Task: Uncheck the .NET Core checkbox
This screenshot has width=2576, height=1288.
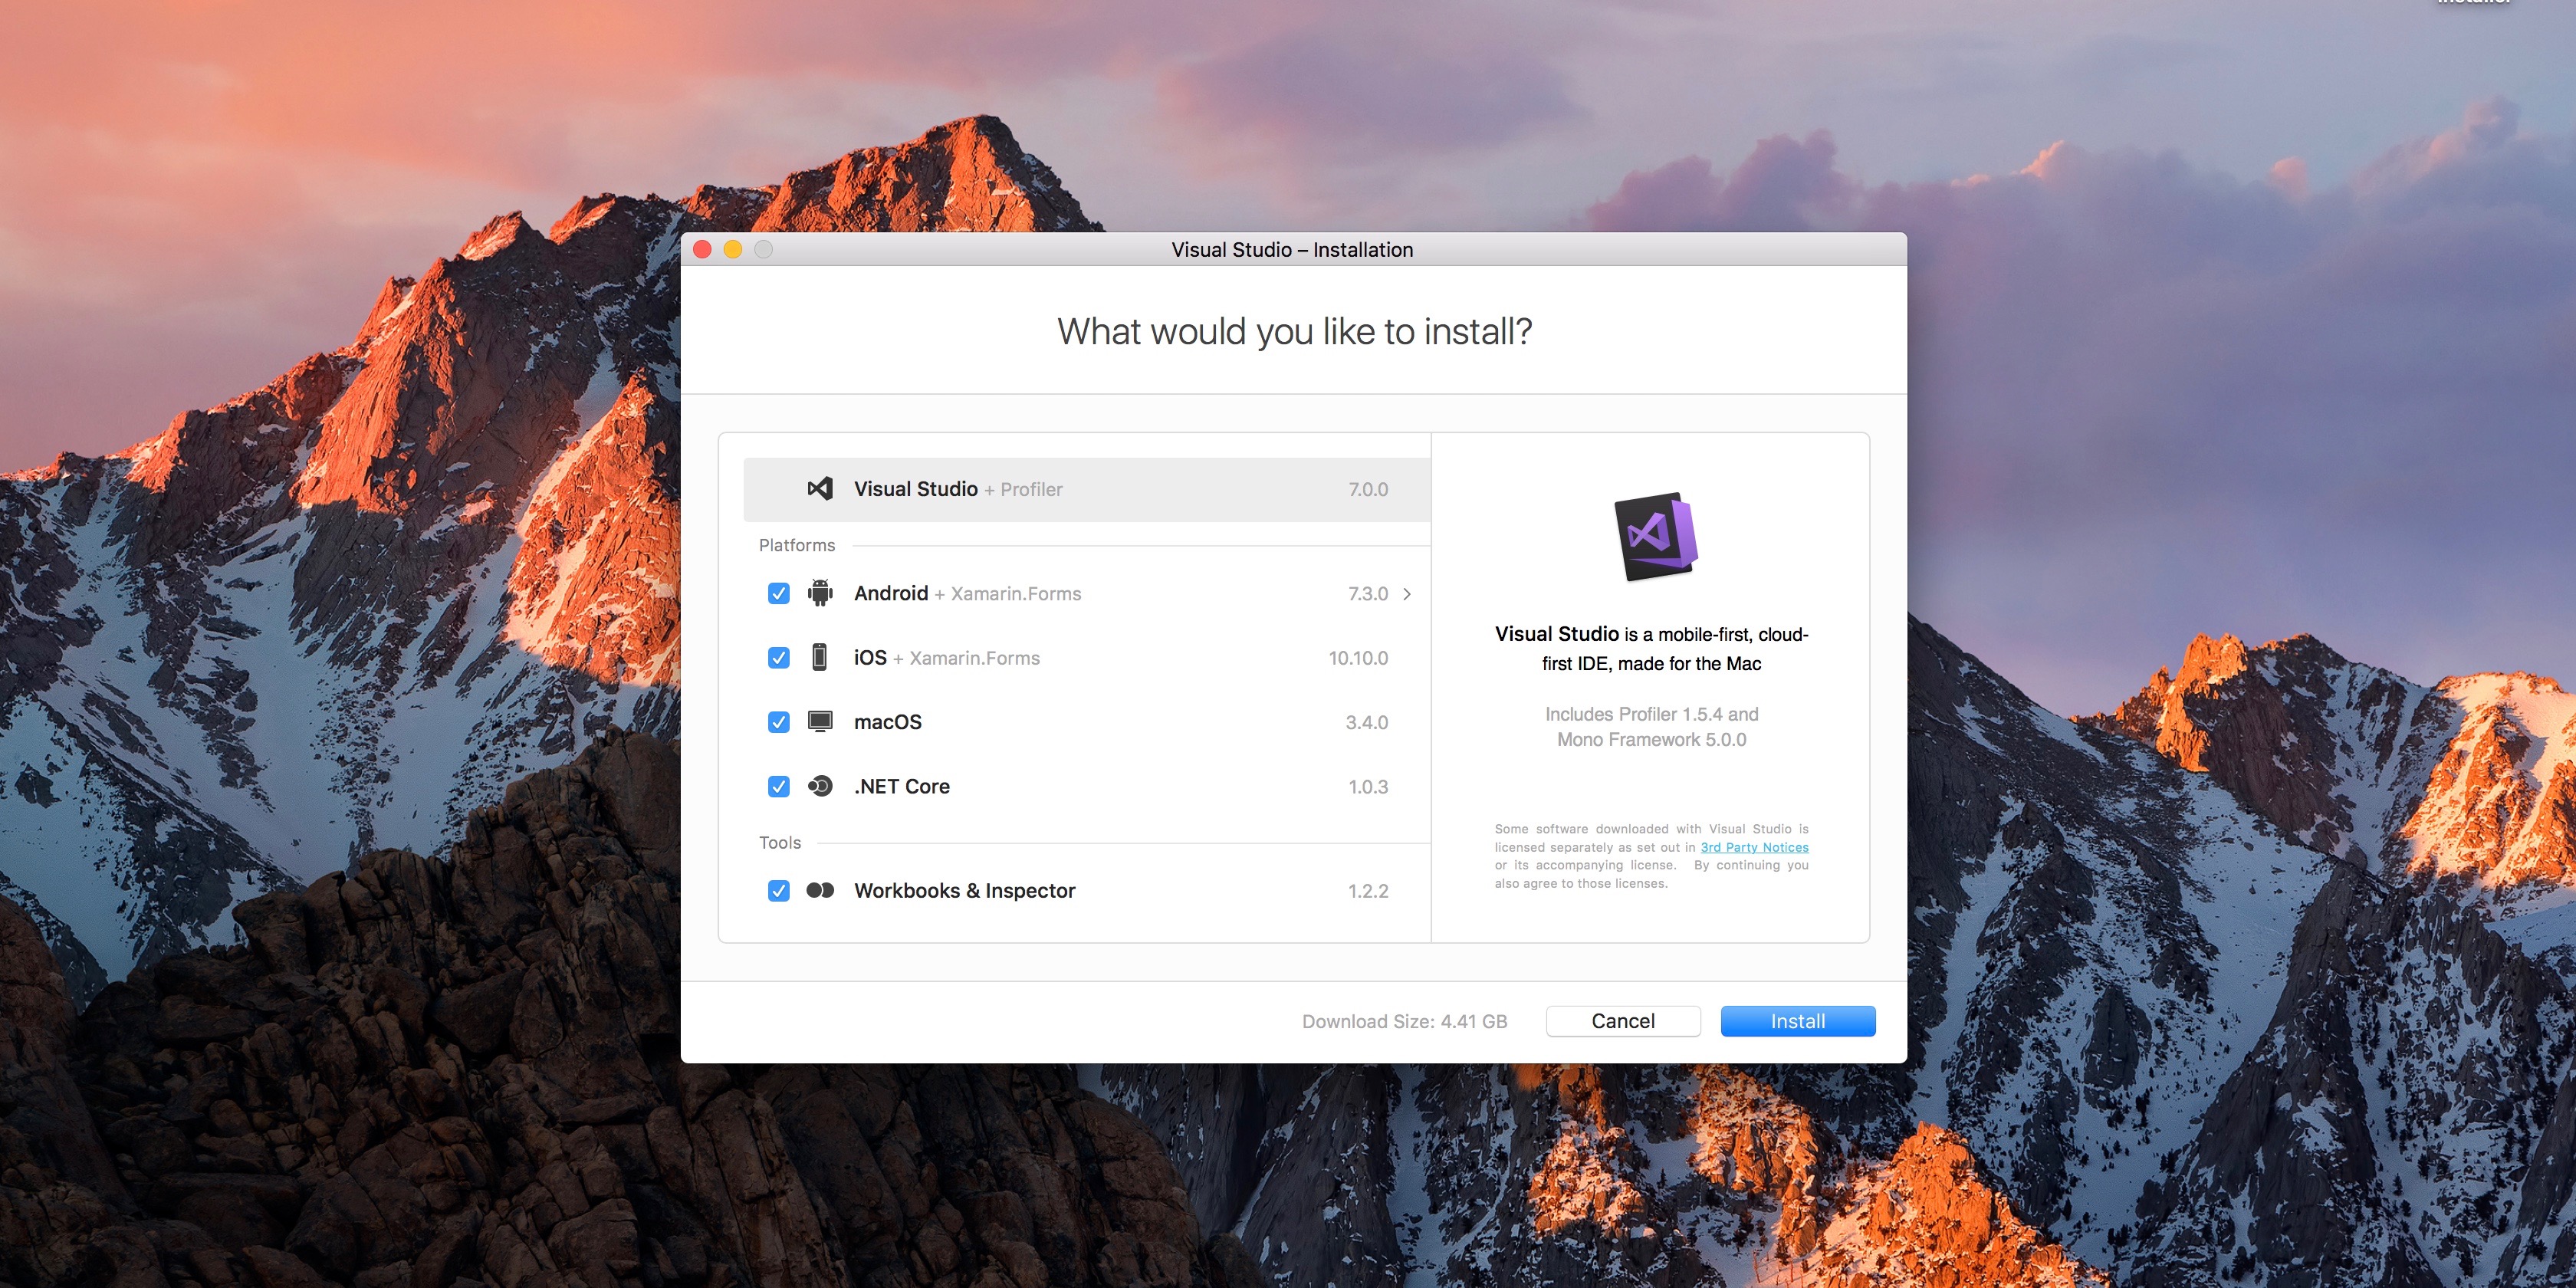Action: click(x=778, y=786)
